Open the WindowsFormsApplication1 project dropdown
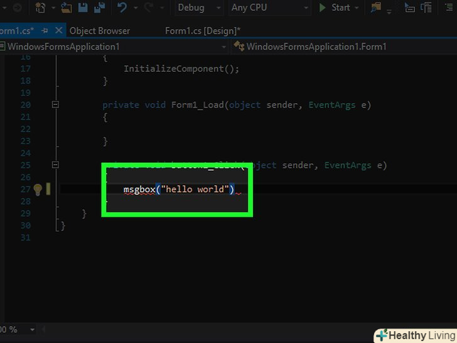 click(x=114, y=46)
